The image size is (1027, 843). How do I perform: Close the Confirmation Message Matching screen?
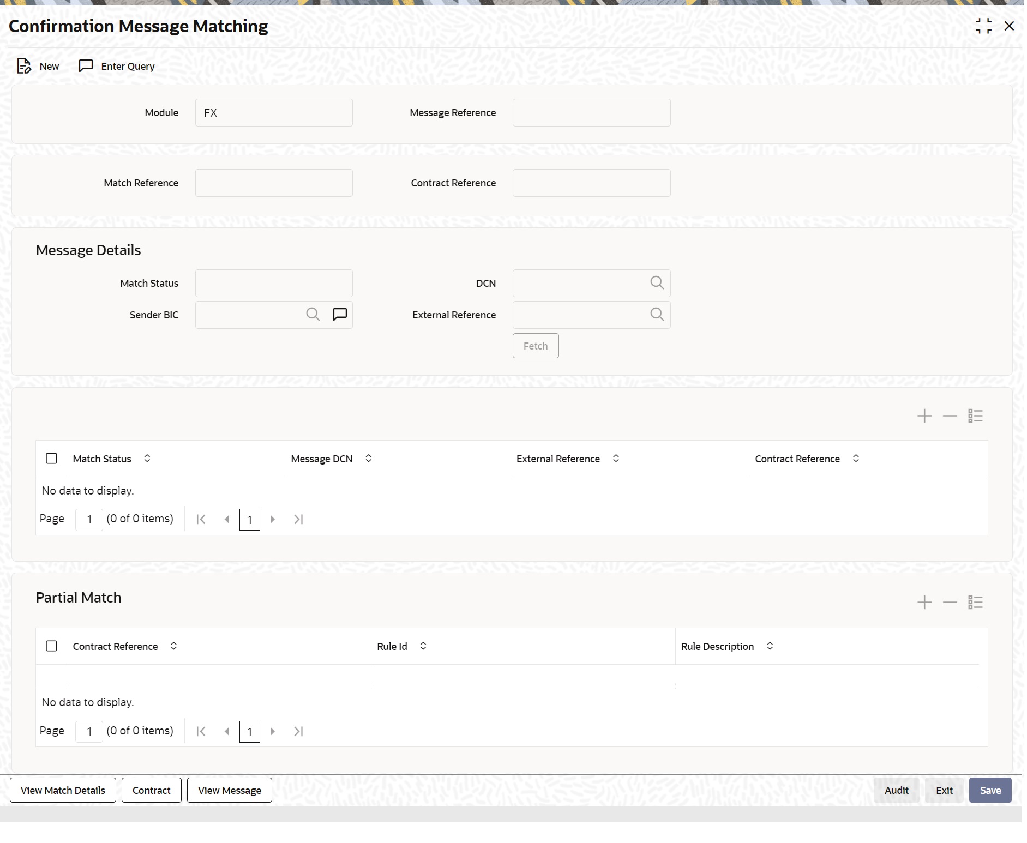[1010, 26]
